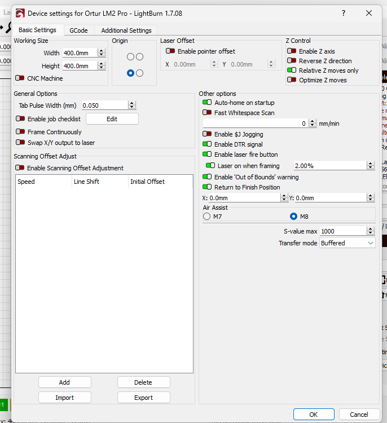
Task: Toggle Reverse Z direction
Action: (292, 61)
